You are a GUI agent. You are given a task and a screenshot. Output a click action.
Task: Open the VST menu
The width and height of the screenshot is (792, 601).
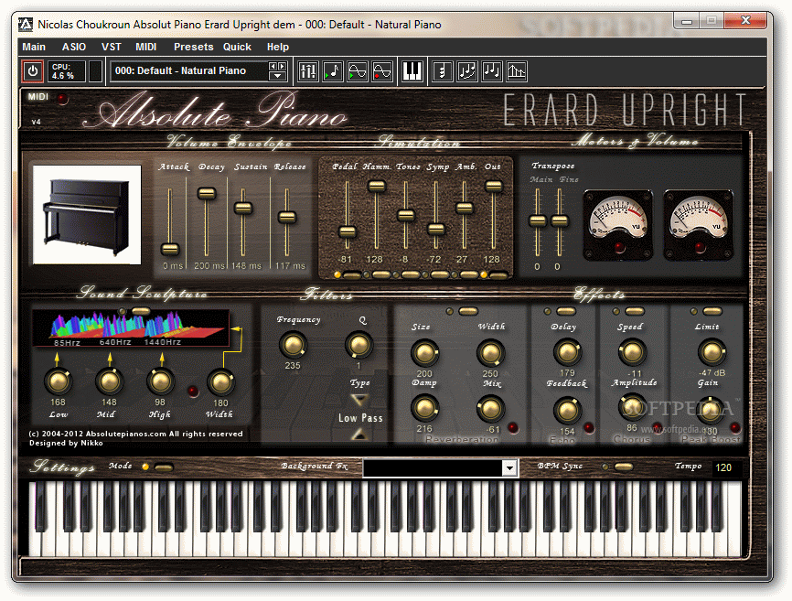click(x=112, y=47)
